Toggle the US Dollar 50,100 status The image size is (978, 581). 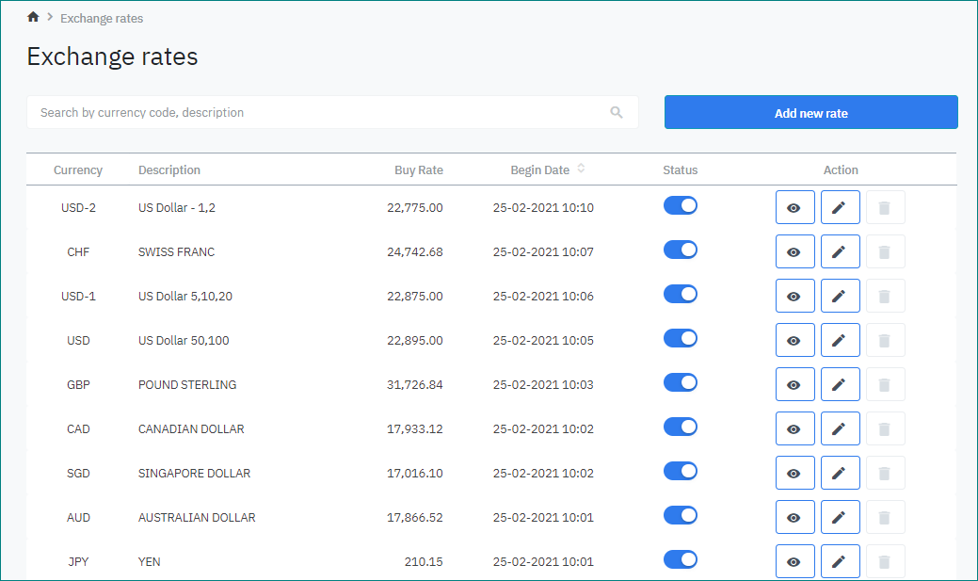tap(681, 338)
